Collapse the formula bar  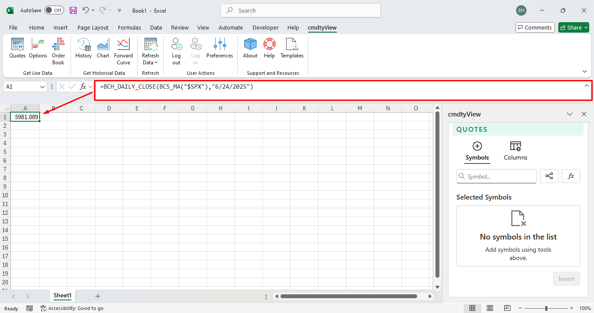(x=587, y=86)
